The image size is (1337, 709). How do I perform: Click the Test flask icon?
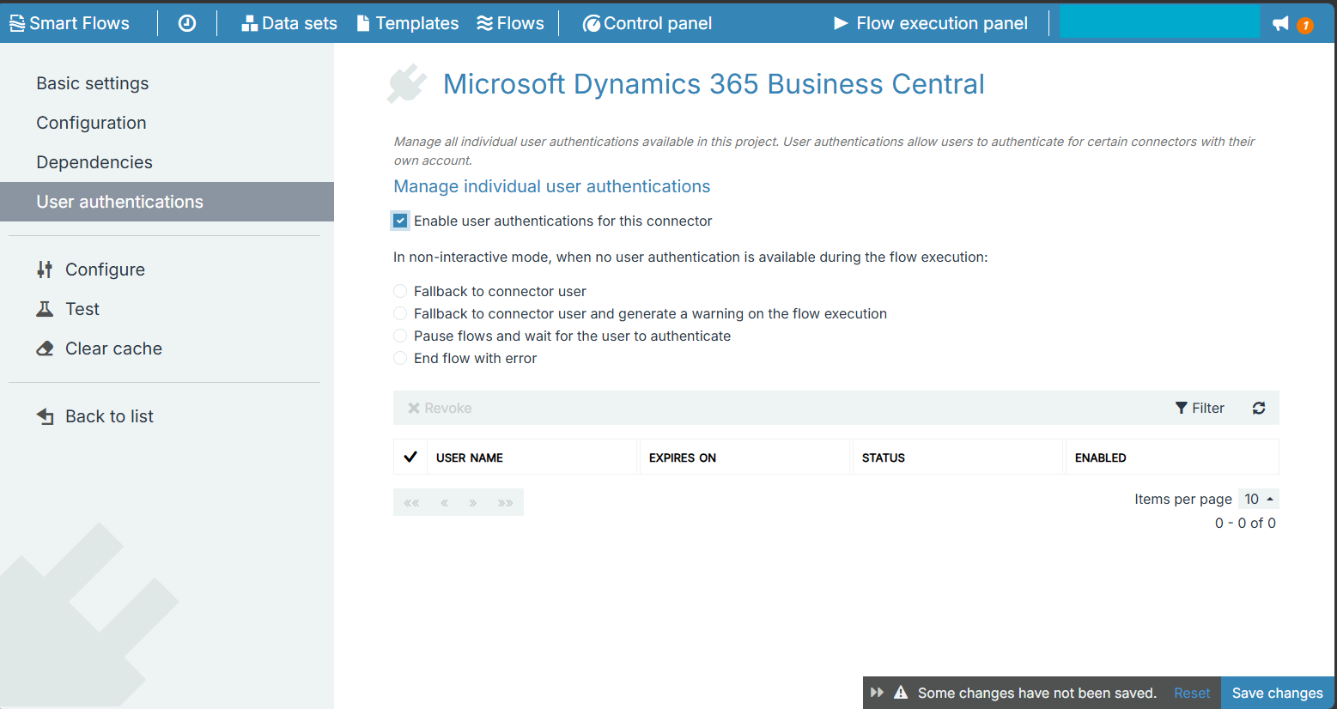point(45,309)
